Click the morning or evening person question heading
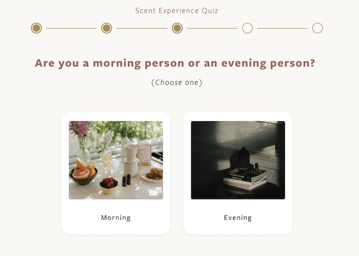The height and width of the screenshot is (256, 359). (175, 63)
